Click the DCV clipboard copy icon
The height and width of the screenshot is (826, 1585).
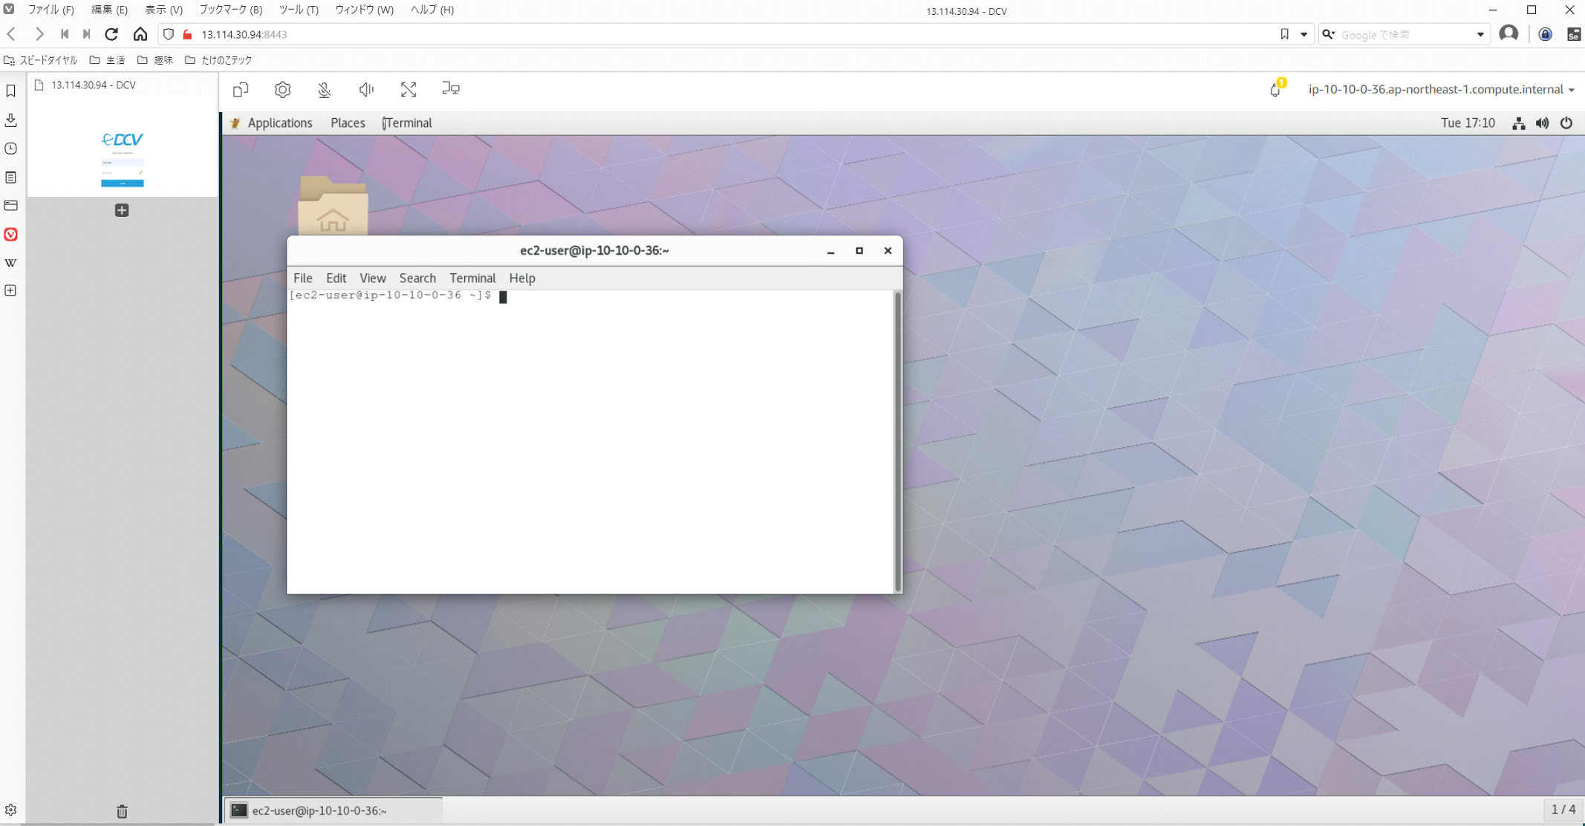tap(241, 90)
